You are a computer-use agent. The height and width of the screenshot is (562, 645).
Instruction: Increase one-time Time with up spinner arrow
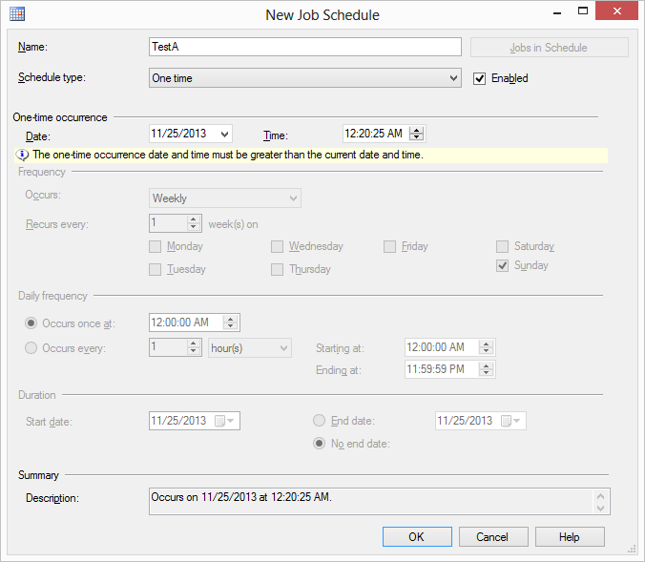(x=417, y=131)
